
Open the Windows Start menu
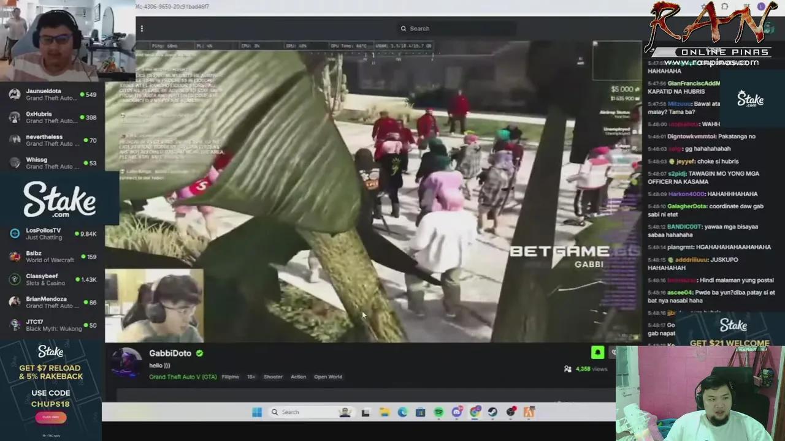coord(257,412)
